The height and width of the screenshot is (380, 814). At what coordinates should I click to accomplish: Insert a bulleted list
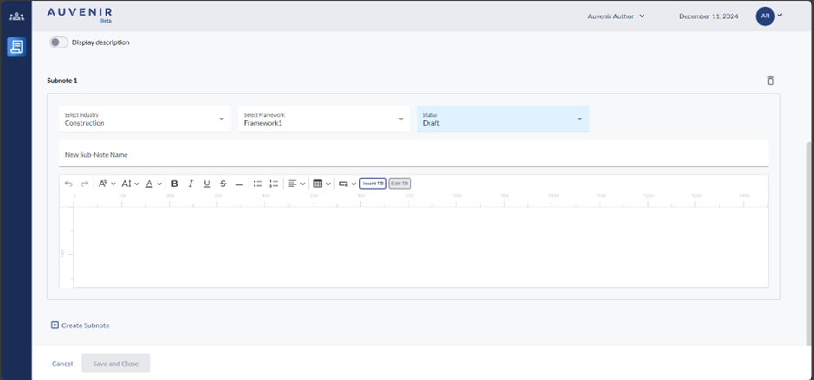pos(257,184)
